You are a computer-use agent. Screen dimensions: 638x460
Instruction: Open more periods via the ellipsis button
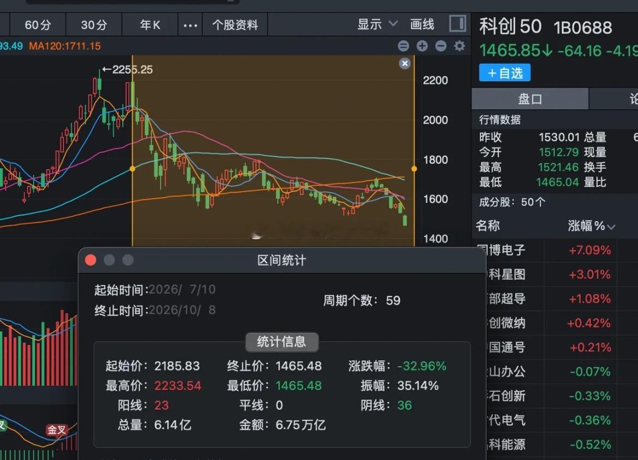190,25
